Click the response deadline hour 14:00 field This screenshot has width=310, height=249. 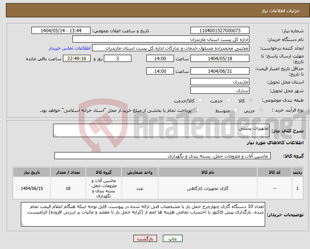pos(160,58)
